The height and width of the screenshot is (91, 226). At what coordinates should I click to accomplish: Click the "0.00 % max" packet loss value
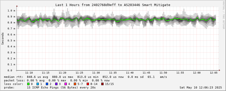click(57, 80)
